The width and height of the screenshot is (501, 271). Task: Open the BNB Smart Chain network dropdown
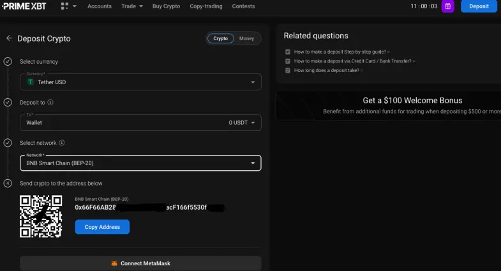point(140,163)
